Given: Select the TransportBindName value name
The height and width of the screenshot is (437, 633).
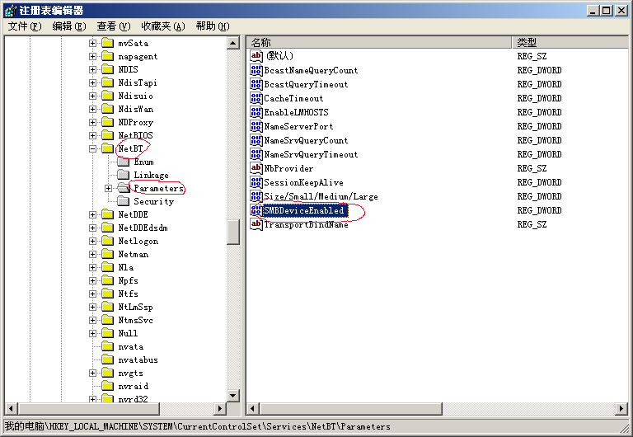Looking at the screenshot, I should [x=306, y=224].
